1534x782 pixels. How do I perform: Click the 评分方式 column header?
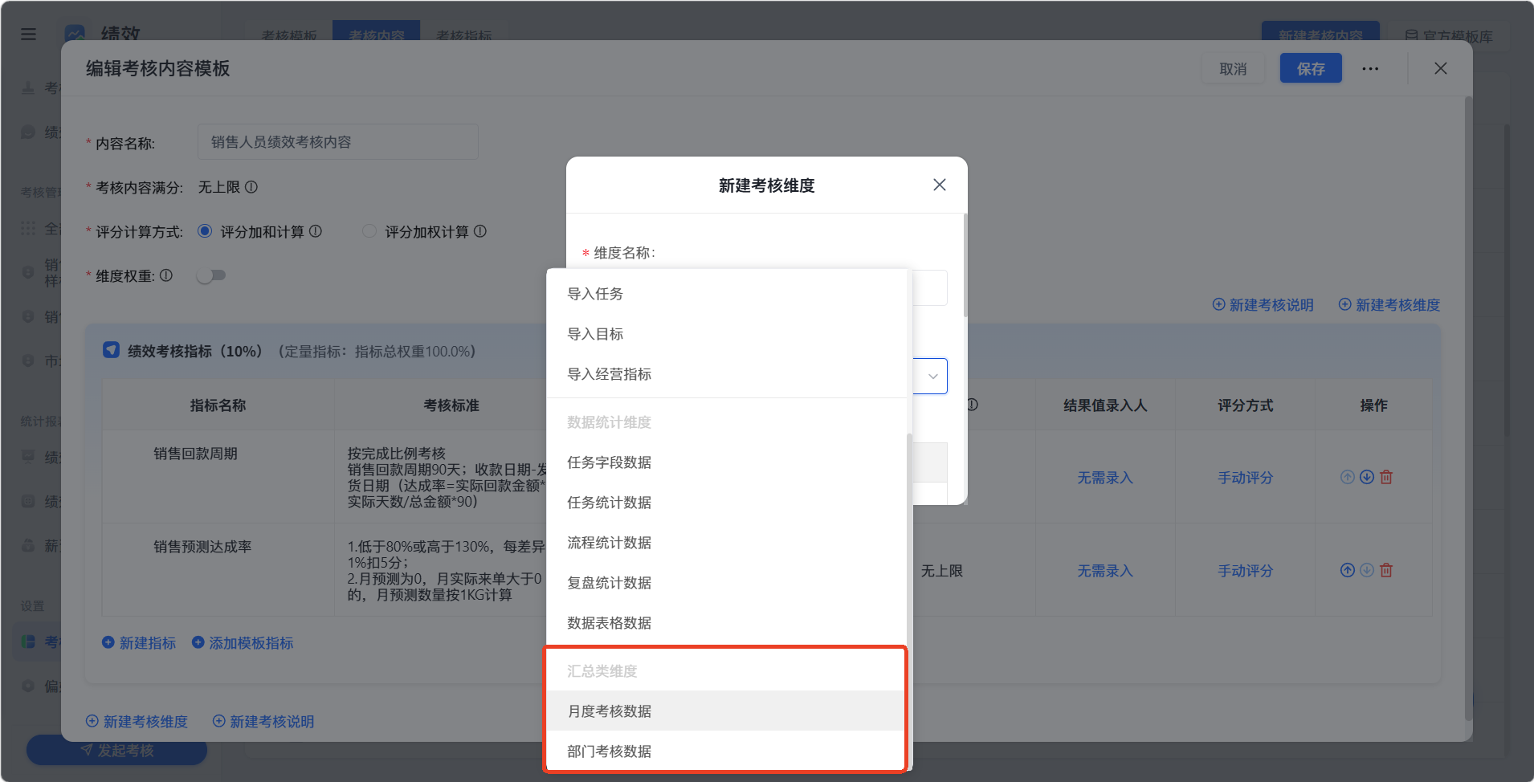tap(1245, 405)
